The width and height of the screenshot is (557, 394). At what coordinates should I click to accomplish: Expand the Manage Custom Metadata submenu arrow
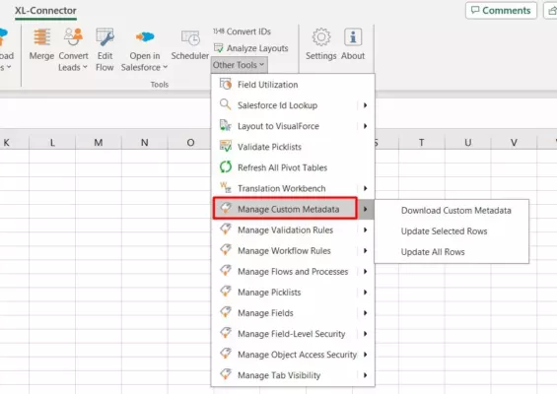pyautogui.click(x=365, y=209)
